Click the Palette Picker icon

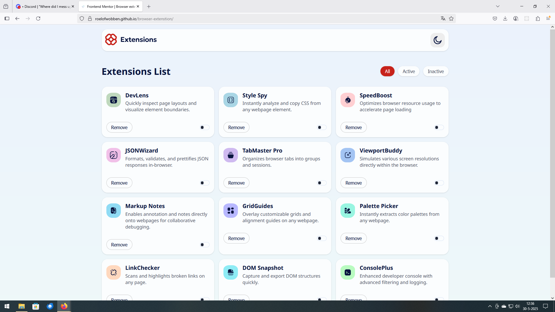click(347, 211)
